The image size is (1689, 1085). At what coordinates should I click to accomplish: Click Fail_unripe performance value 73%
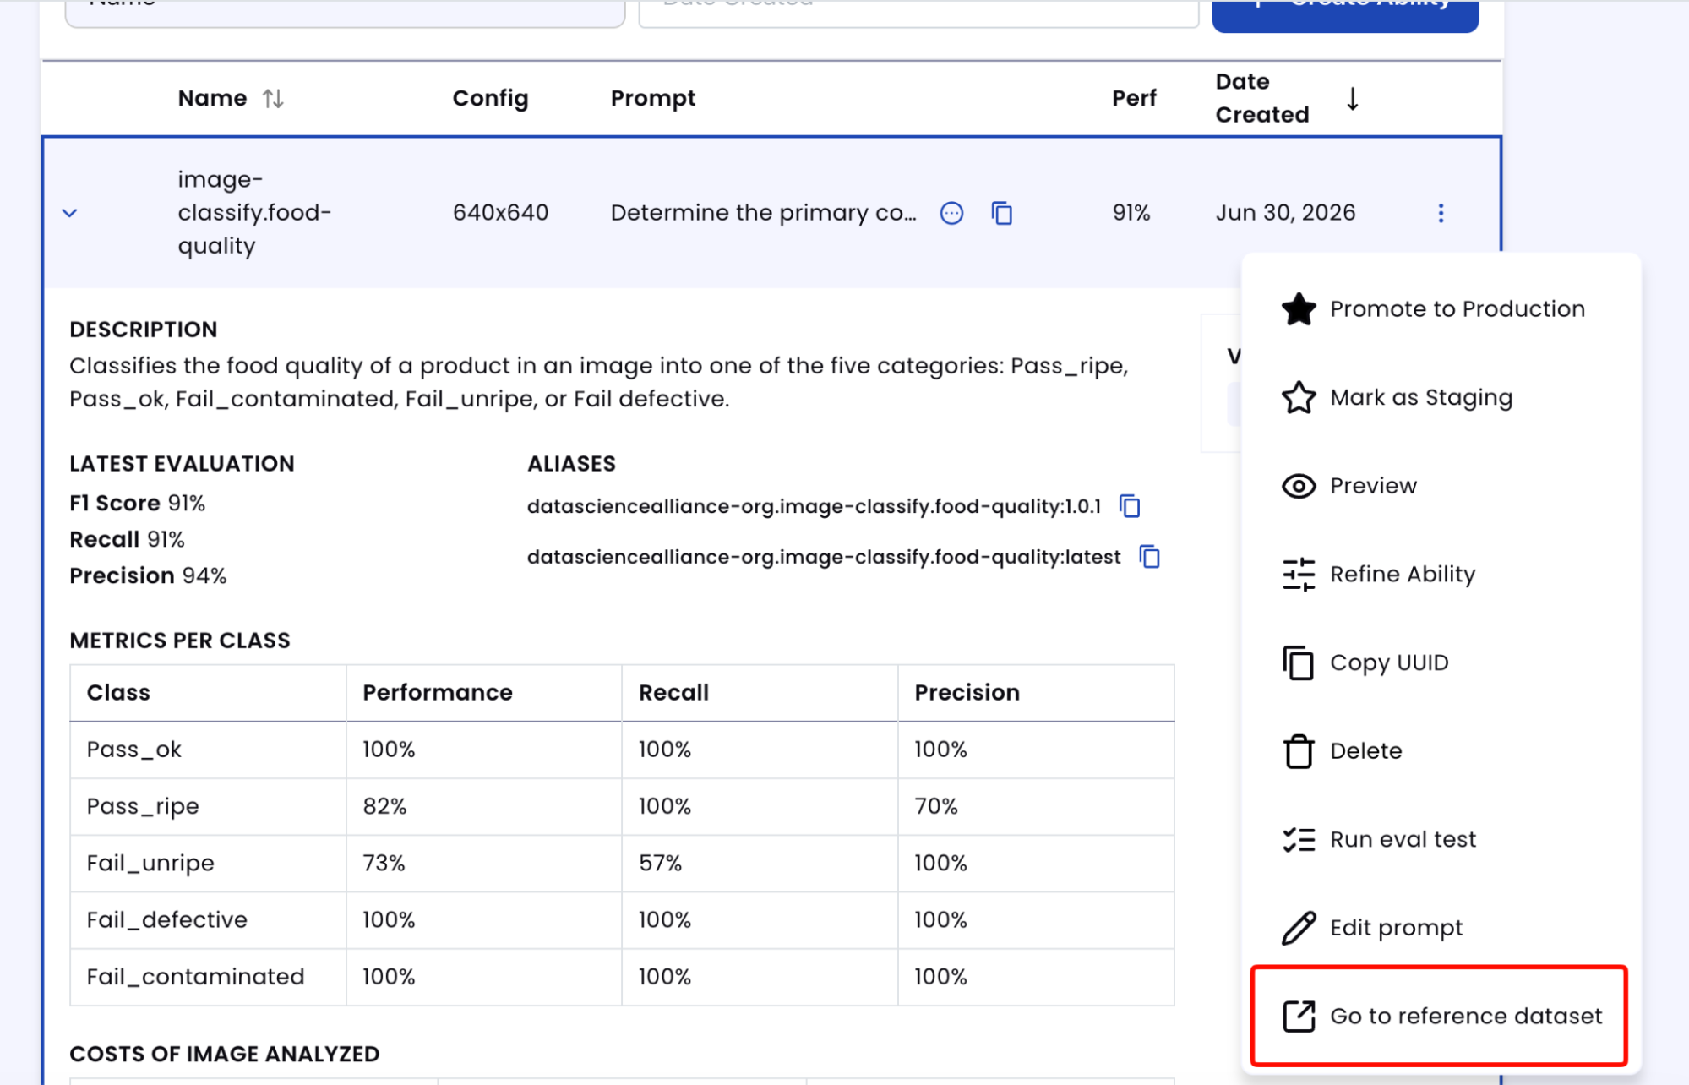tap(384, 863)
